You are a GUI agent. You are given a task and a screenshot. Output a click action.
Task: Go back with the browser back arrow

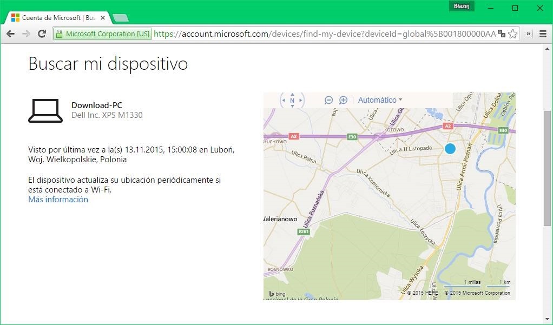[11, 34]
